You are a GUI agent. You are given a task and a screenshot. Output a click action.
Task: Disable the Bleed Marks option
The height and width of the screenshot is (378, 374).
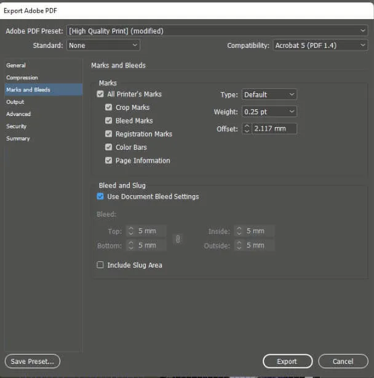click(109, 121)
